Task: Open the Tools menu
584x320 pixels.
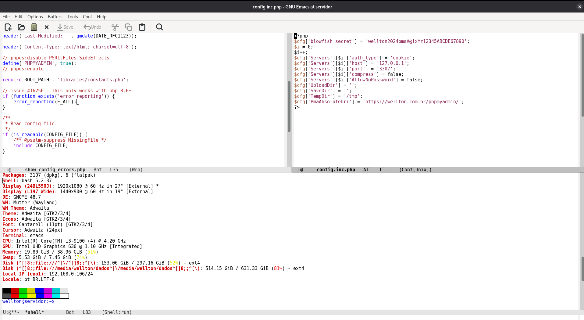Action: [x=73, y=17]
